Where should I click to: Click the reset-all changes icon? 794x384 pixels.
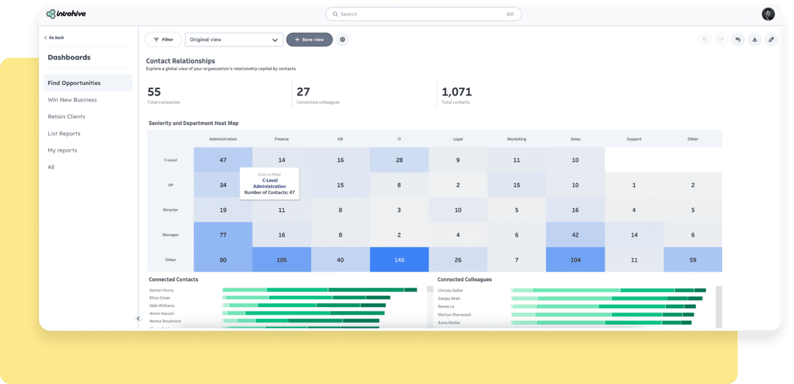coord(737,40)
